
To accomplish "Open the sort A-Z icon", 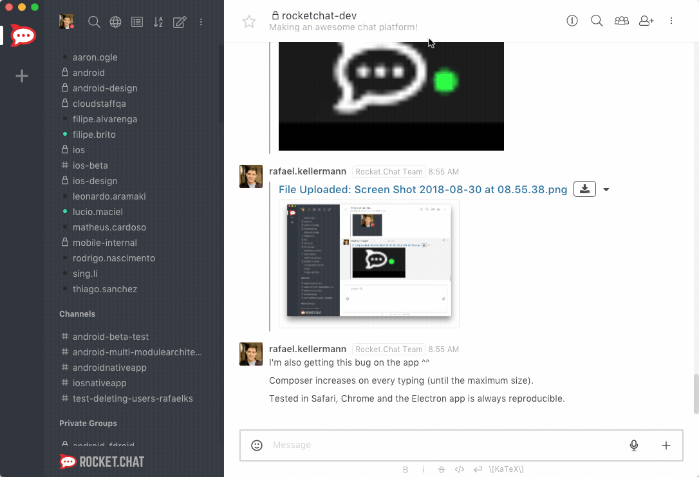I will click(x=158, y=22).
